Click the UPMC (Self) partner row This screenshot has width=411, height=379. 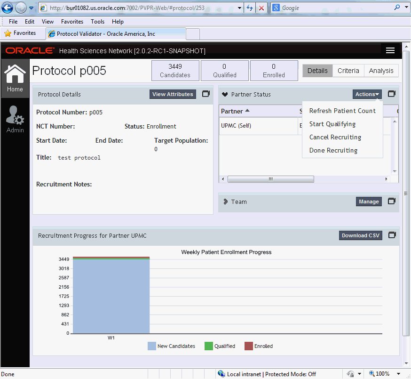[x=305, y=126]
